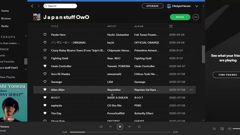240x135 pixels.
Task: Skip to next track
Action: click(x=129, y=127)
